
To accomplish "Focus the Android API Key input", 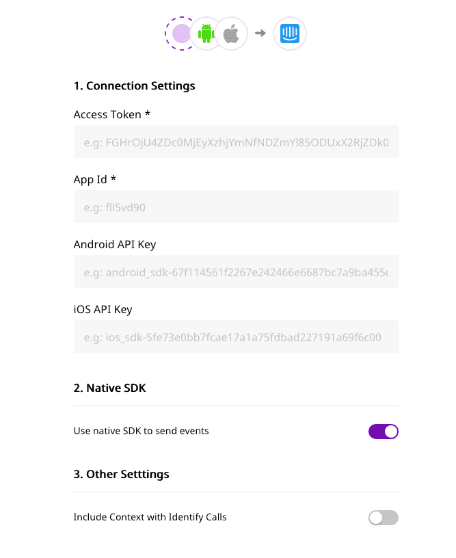I will tap(236, 272).
